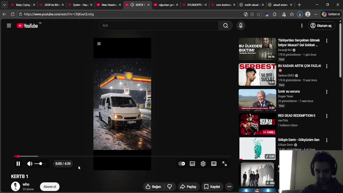Toggle the autoplay switch
343x193 pixels.
click(182, 164)
